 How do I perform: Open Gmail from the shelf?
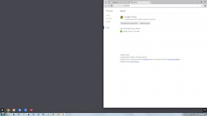[x=14, y=110]
